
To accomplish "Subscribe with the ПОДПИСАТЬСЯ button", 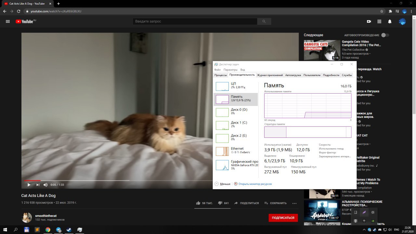I will pos(283,218).
